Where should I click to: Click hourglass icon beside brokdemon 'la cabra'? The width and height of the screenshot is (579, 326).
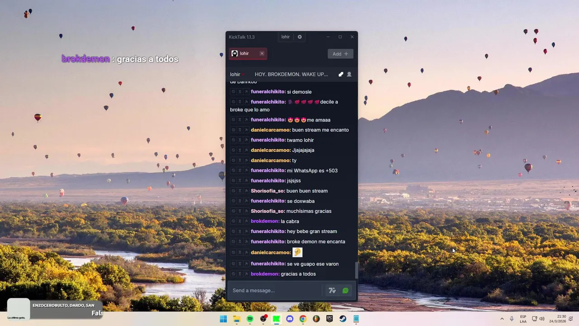point(240,221)
